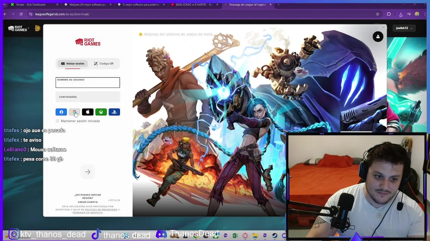Reload the current page
The height and width of the screenshot is (241, 430).
[21, 14]
